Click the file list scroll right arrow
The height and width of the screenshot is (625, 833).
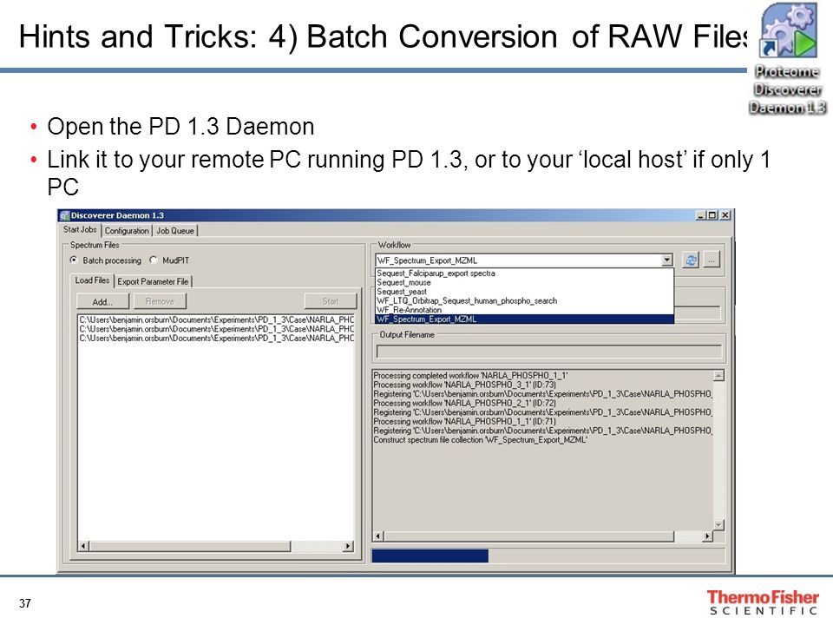tap(348, 546)
